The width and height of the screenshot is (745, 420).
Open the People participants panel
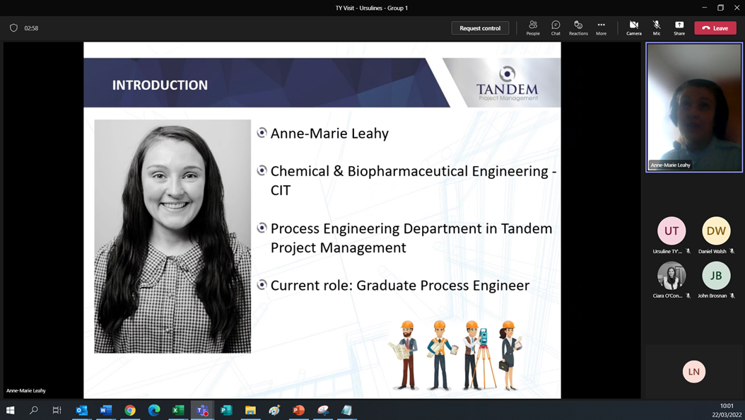(533, 28)
